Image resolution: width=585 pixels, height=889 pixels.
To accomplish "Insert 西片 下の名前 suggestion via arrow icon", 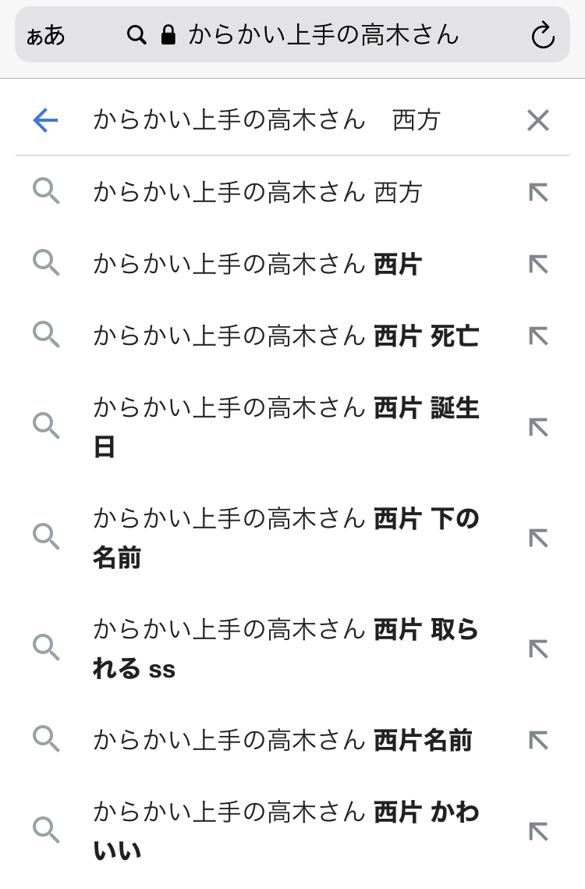I will tap(538, 538).
